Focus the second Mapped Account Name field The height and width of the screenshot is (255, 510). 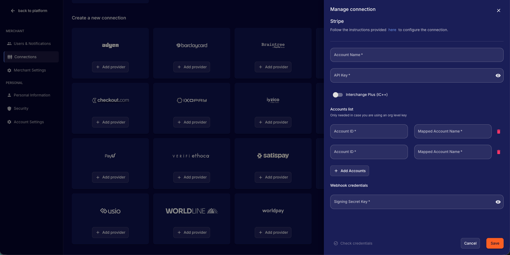pyautogui.click(x=453, y=152)
